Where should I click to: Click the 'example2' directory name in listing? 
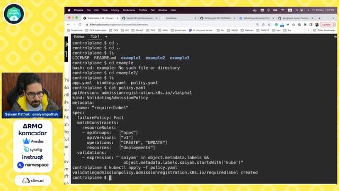pyautogui.click(x=155, y=58)
